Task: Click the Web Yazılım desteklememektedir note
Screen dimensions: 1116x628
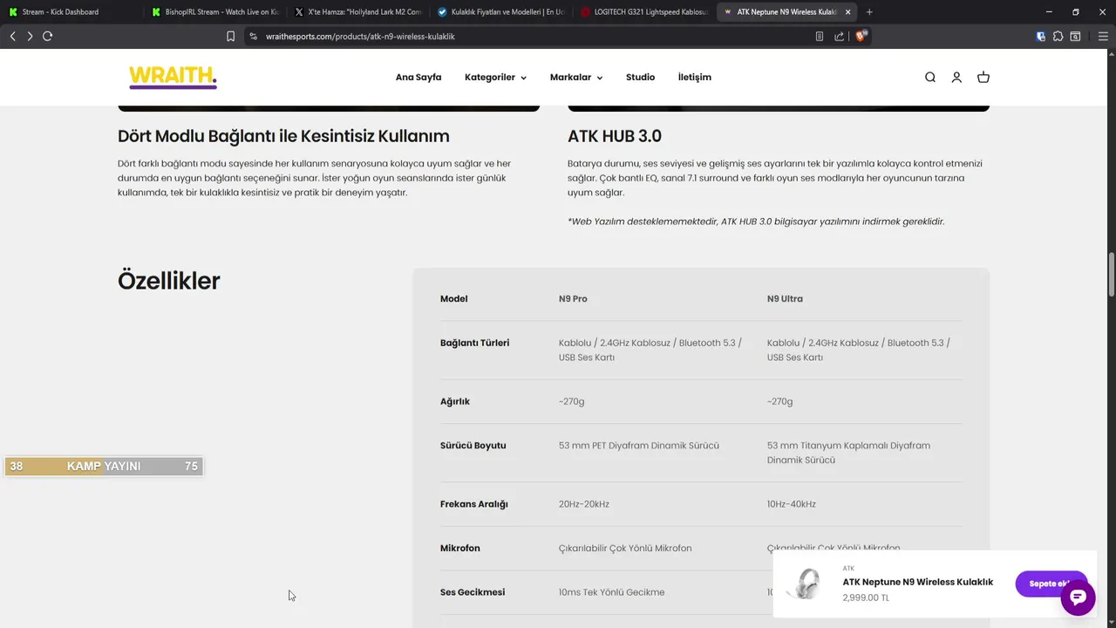Action: click(x=756, y=222)
